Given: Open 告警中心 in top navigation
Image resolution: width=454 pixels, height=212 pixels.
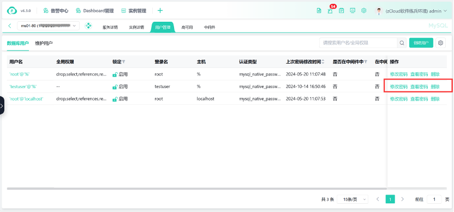Looking at the screenshot, I should tap(56, 11).
